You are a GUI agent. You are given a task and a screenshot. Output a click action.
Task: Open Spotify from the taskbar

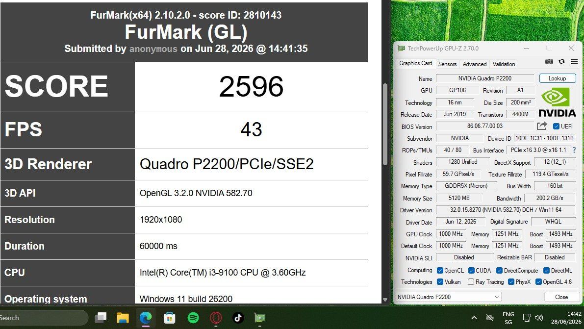coord(193,318)
